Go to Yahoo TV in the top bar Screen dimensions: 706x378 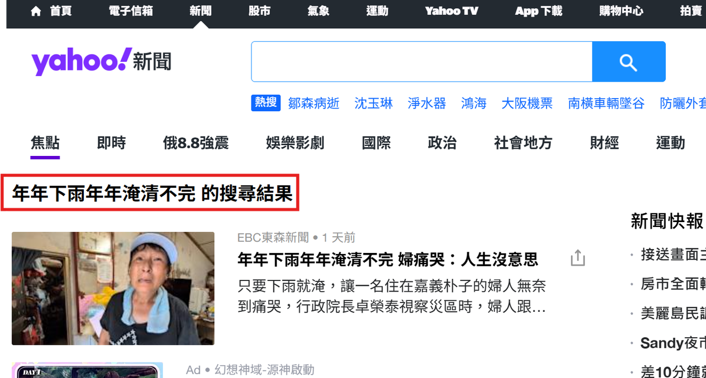tap(451, 11)
